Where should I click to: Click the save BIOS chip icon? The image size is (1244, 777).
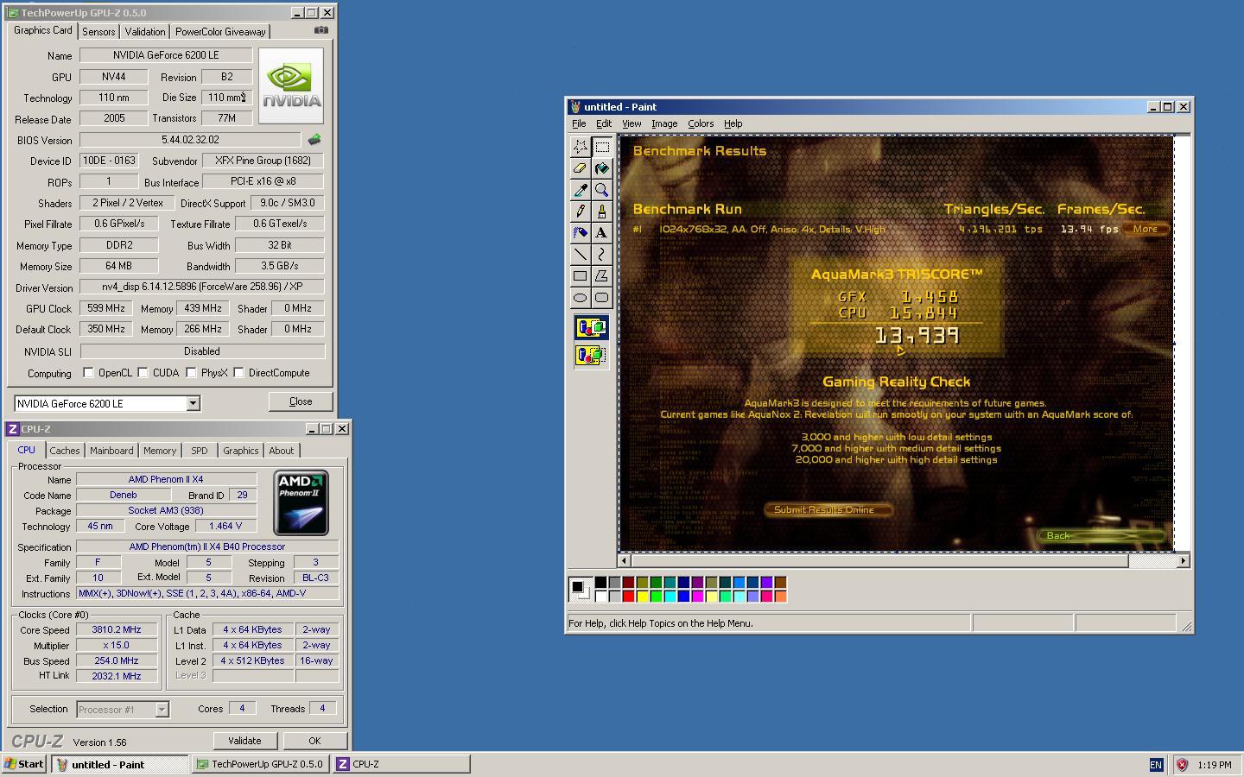point(314,139)
